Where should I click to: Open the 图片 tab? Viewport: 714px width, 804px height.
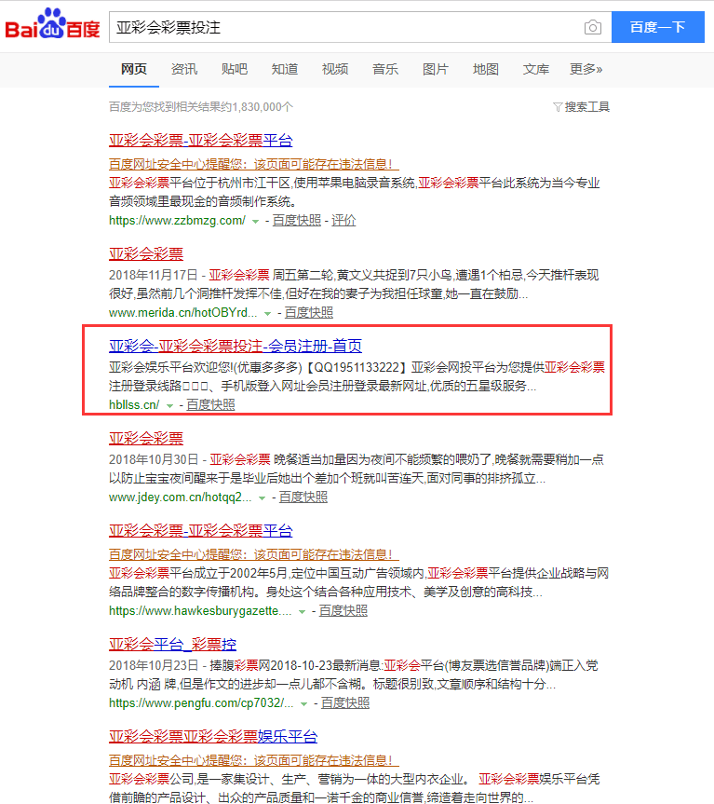tap(436, 69)
